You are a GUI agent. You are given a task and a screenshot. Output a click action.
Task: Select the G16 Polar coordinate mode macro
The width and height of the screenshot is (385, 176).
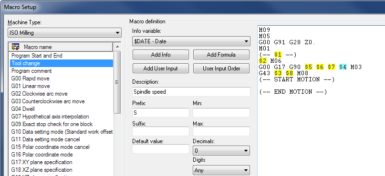coord(62,155)
